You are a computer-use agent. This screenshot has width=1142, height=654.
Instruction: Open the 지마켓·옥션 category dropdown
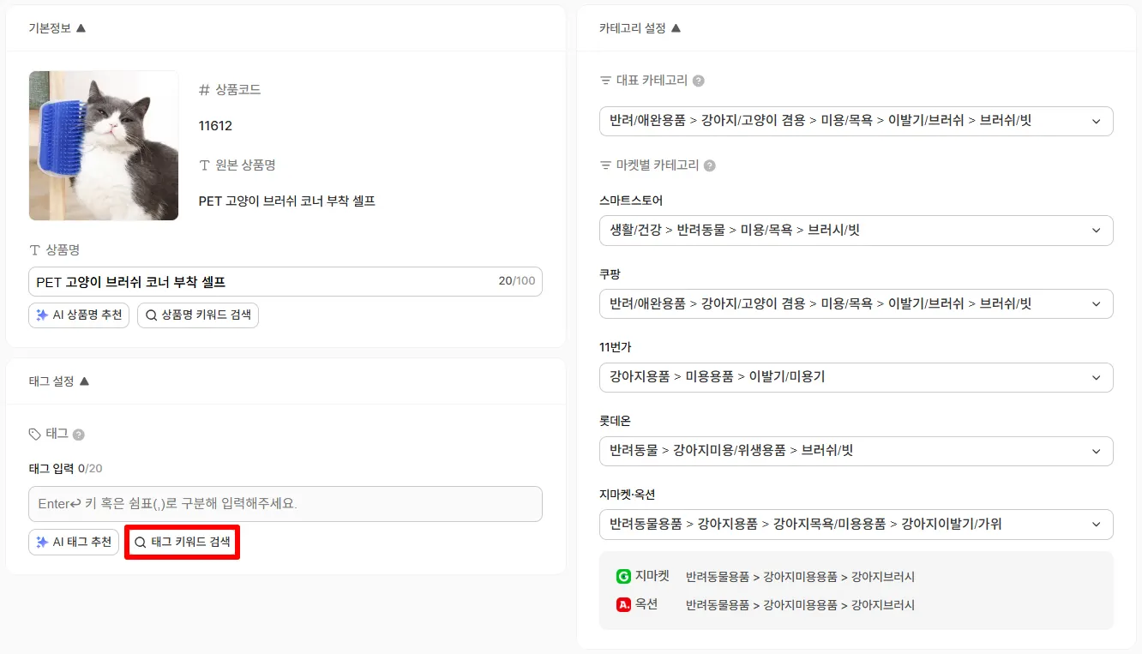(x=1096, y=525)
